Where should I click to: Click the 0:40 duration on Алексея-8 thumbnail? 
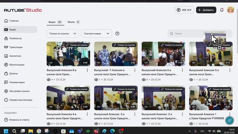pos(85,63)
